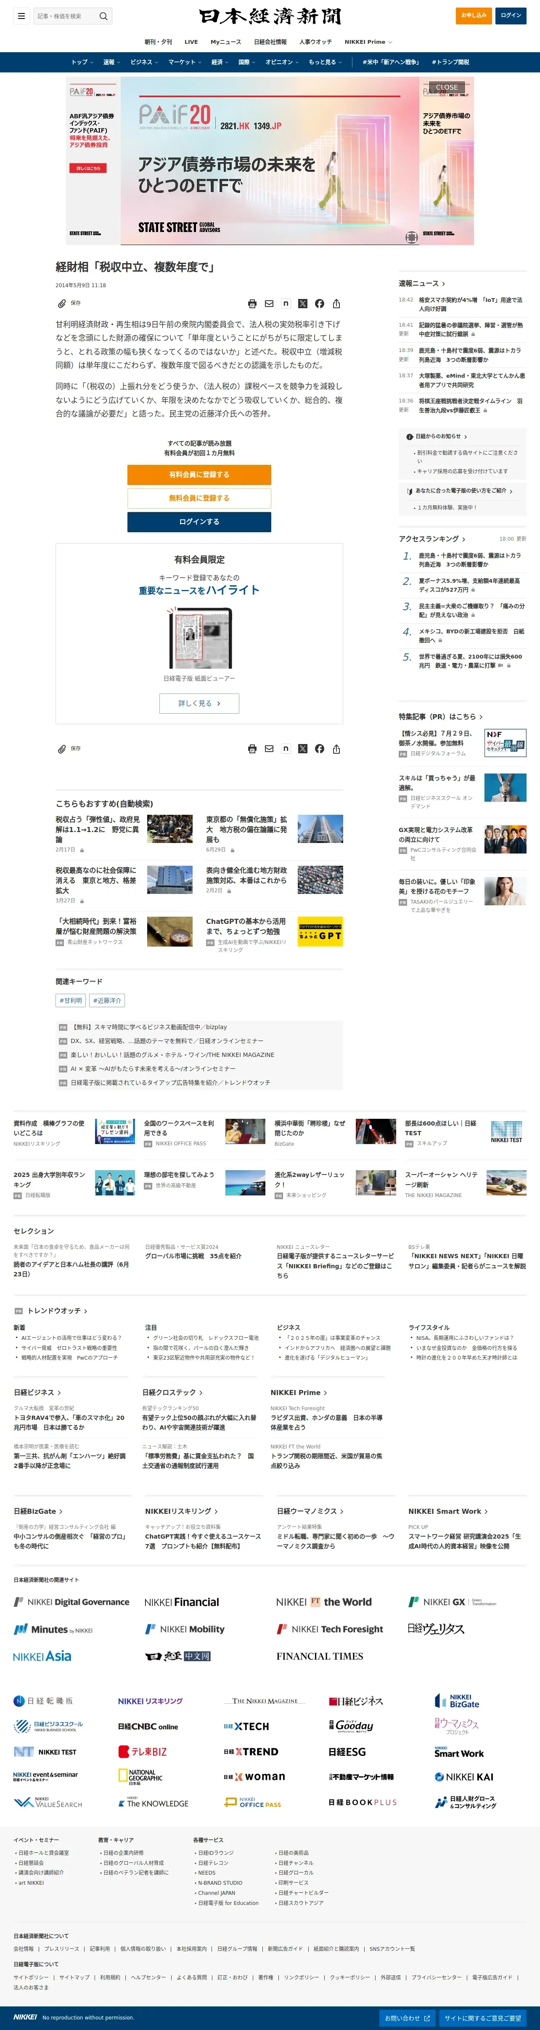Image resolution: width=540 pixels, height=2030 pixels.
Task: Open the #米中「新アヘン戦争」 topic link
Action: (x=390, y=62)
